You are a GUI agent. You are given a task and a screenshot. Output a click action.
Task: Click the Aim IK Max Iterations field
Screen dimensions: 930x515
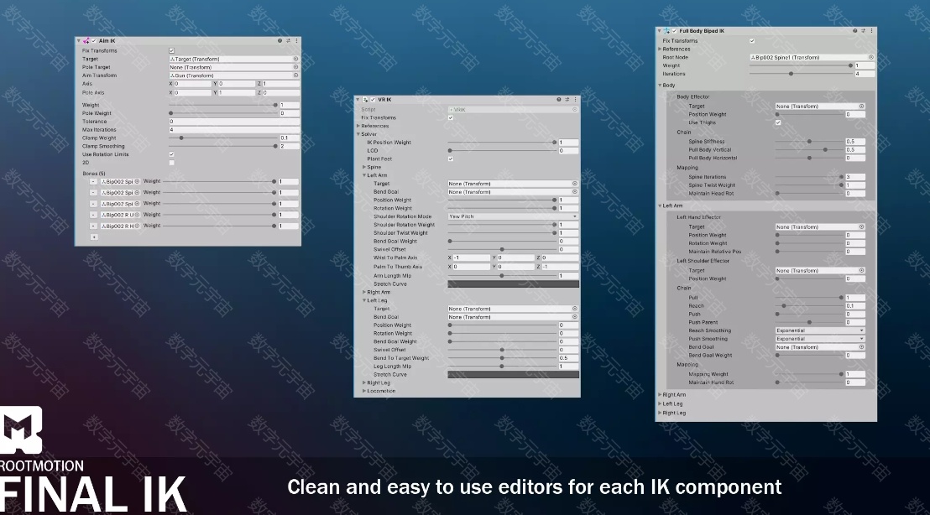click(233, 130)
